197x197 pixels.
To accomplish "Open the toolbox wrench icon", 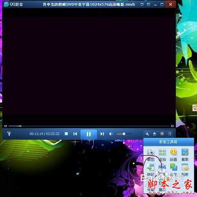I will (147, 134).
